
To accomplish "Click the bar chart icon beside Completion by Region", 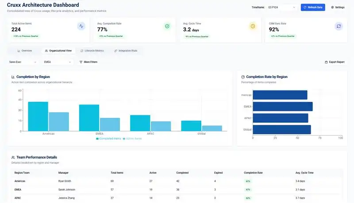I will click(x=13, y=77).
